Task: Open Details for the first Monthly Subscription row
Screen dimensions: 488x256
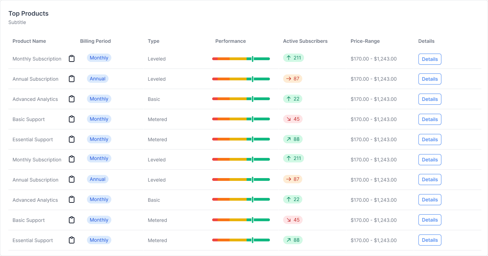Action: tap(430, 59)
